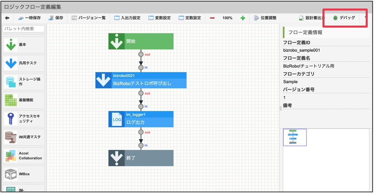Click the out port of bizrobo0021 node
Image resolution: width=375 pixels, height=194 pixels.
[x=141, y=93]
